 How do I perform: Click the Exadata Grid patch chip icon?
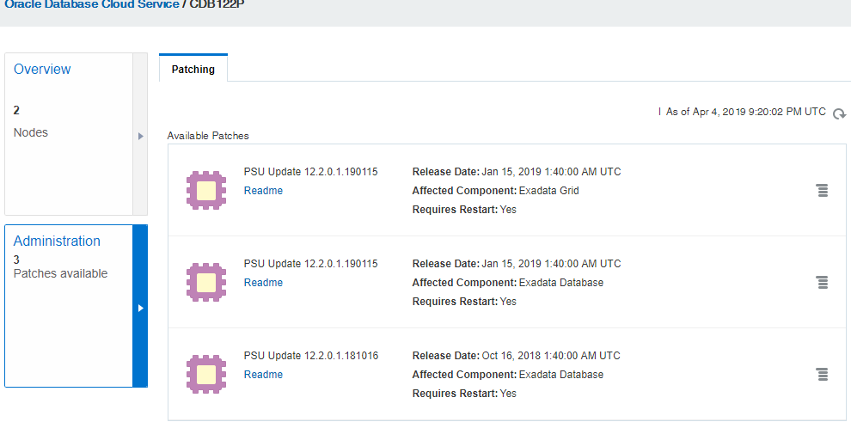pyautogui.click(x=206, y=190)
